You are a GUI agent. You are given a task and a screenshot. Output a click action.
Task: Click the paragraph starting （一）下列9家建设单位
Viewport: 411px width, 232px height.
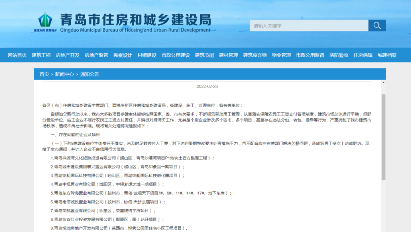pos(206,146)
